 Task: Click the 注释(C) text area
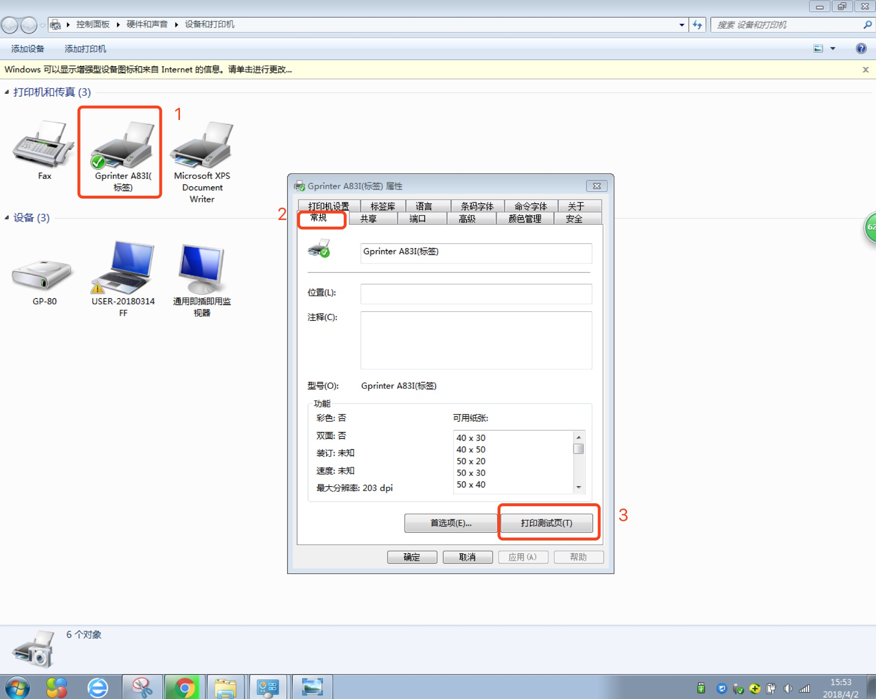[x=476, y=340]
